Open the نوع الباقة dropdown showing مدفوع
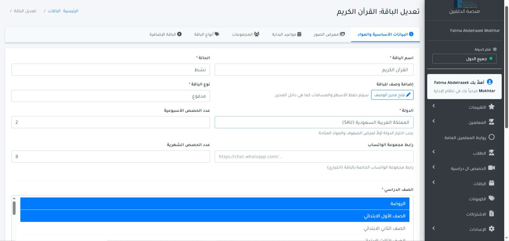Screen dimensions: 509x241 point(110,96)
